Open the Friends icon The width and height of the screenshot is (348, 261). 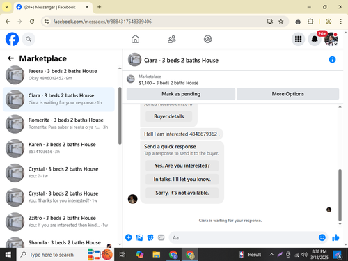click(172, 39)
